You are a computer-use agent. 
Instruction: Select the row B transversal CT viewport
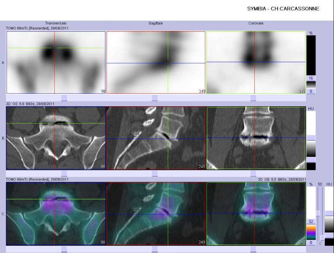tap(56, 138)
